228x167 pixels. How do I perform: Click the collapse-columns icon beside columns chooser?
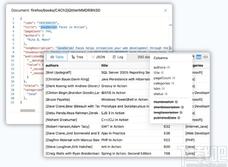point(205,57)
